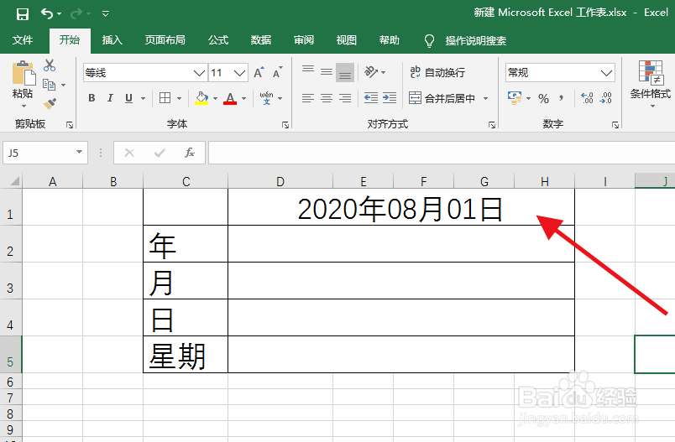675x442 pixels.
Task: Open the font size 11 dropdown
Action: (x=240, y=73)
